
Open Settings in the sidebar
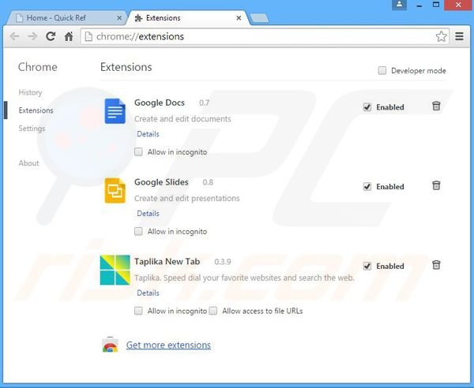click(x=32, y=129)
